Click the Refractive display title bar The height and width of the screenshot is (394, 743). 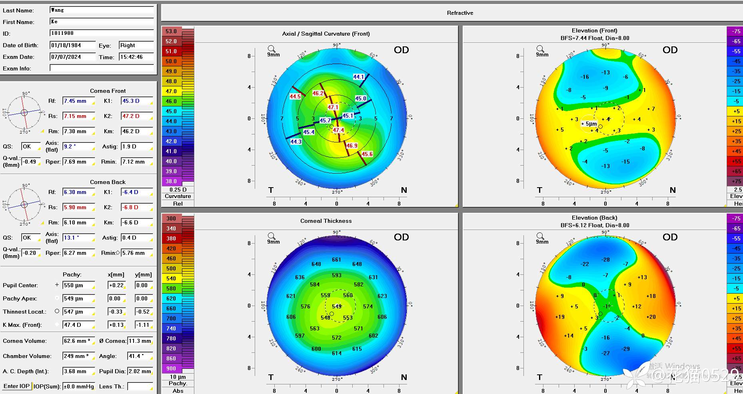click(x=460, y=13)
